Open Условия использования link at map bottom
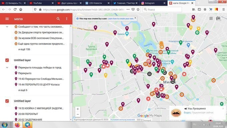Viewport: 227px width, 128px height. [123, 120]
